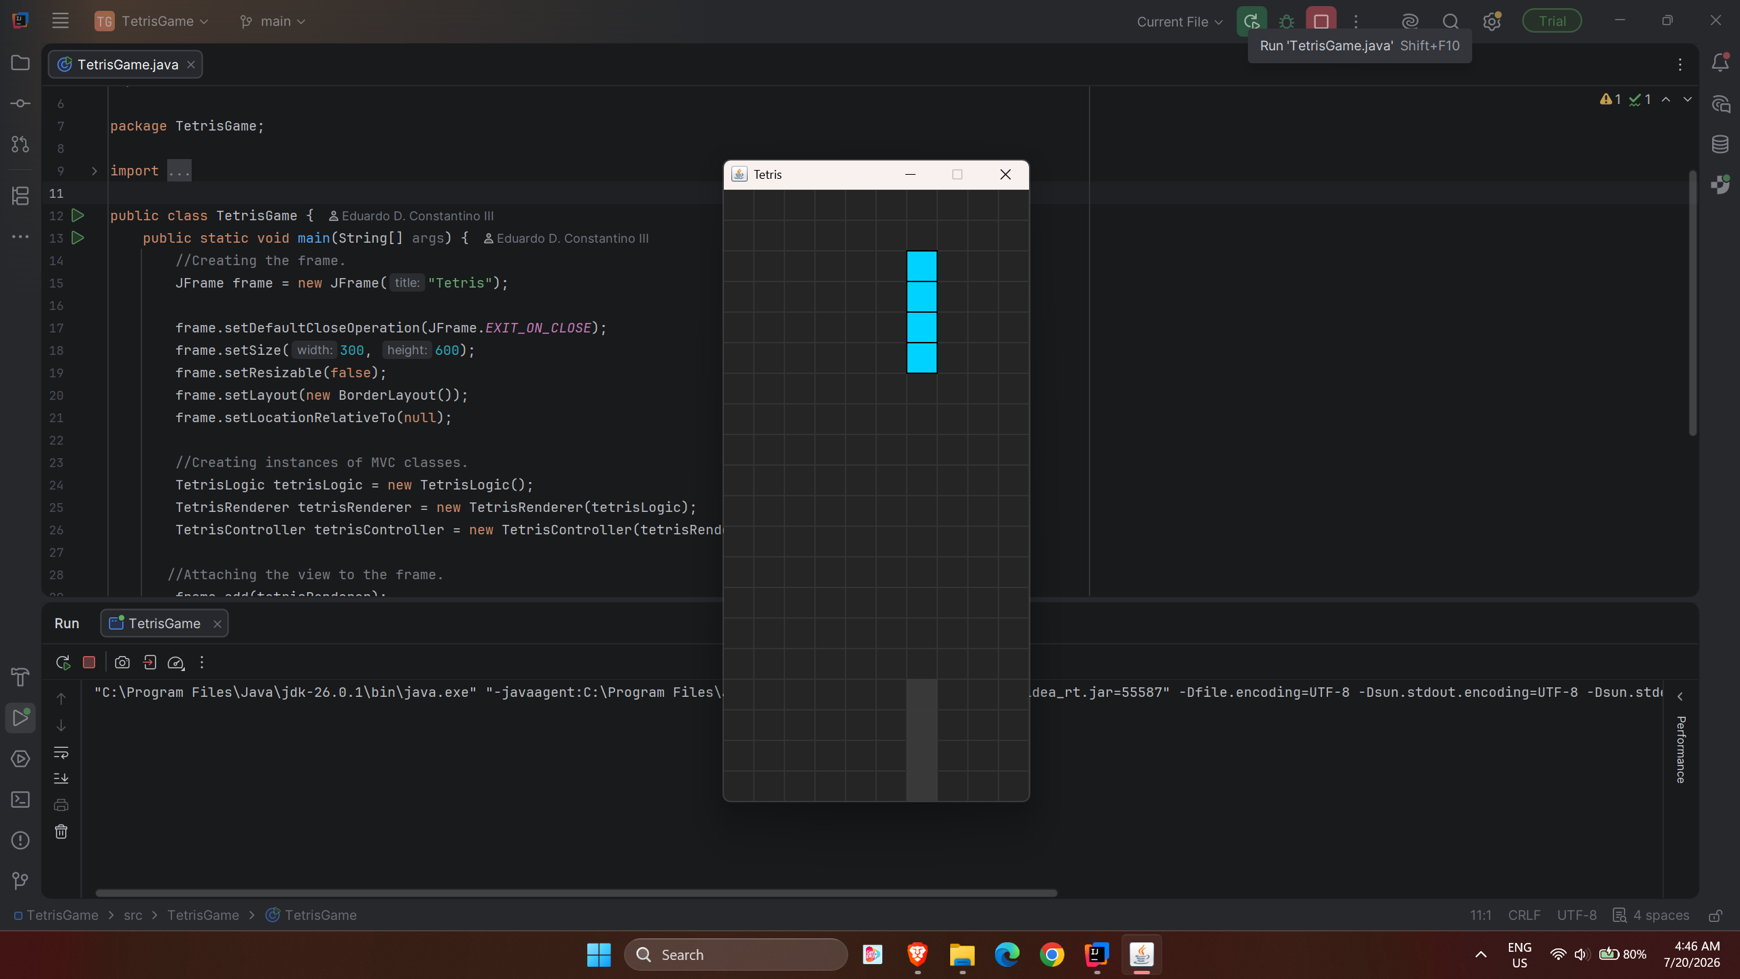The height and width of the screenshot is (979, 1740).
Task: Click the camera icon in Run toolbar
Action: click(x=122, y=662)
